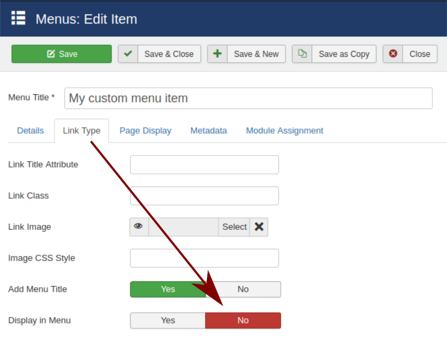This screenshot has width=447, height=349.
Task: Set Add Menu Title to No
Action: 243,289
